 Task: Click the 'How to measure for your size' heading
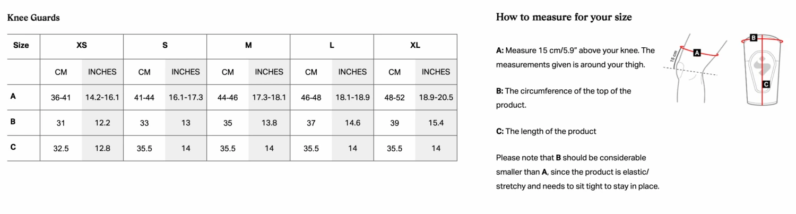(x=564, y=17)
